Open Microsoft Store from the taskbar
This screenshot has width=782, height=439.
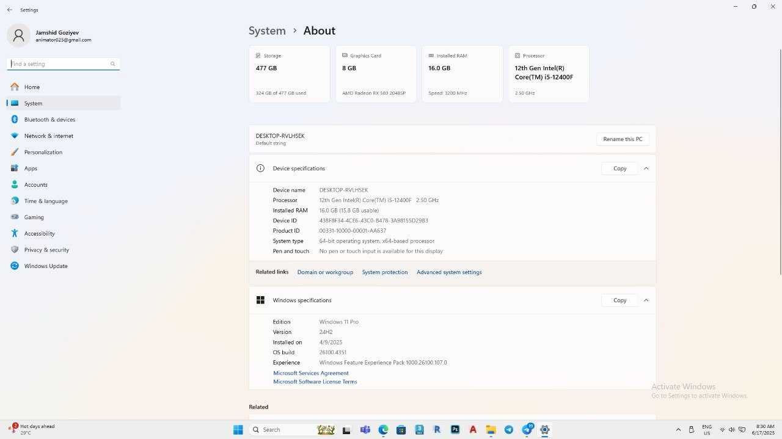pos(401,430)
